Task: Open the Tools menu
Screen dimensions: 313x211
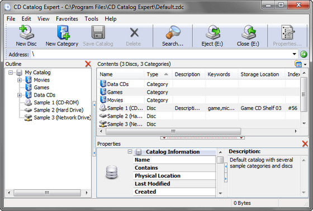Action: [x=92, y=19]
